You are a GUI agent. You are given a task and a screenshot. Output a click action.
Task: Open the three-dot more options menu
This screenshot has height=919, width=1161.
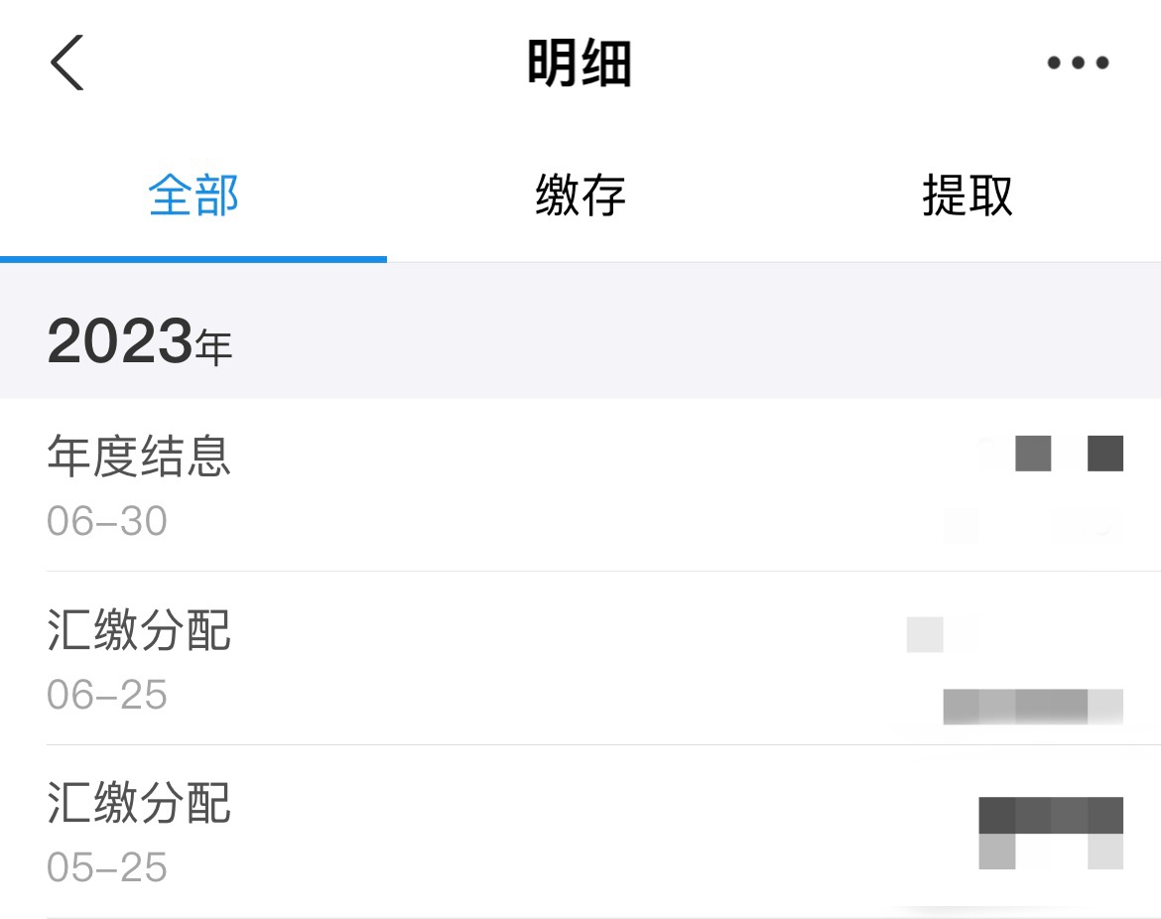pos(1078,63)
